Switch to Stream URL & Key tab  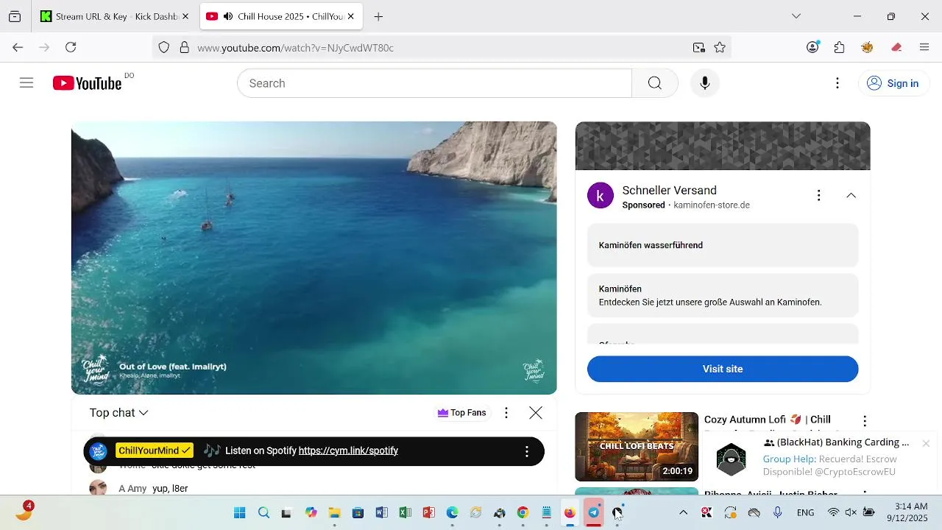(x=115, y=16)
